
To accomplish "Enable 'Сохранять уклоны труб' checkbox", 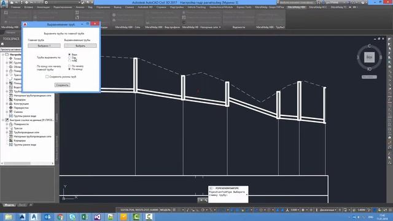I will [x=47, y=77].
